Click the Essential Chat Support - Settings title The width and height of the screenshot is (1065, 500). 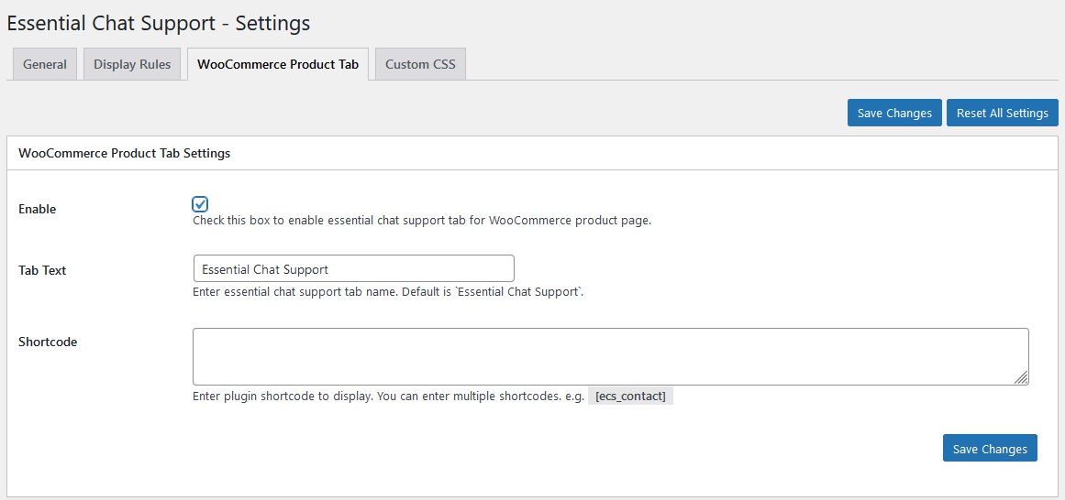click(x=159, y=23)
